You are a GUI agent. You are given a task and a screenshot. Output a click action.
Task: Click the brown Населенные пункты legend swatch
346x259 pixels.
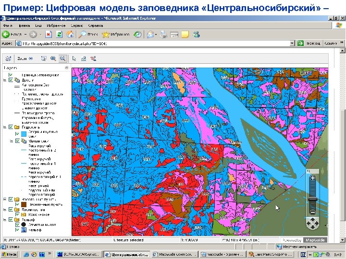(x=24, y=205)
